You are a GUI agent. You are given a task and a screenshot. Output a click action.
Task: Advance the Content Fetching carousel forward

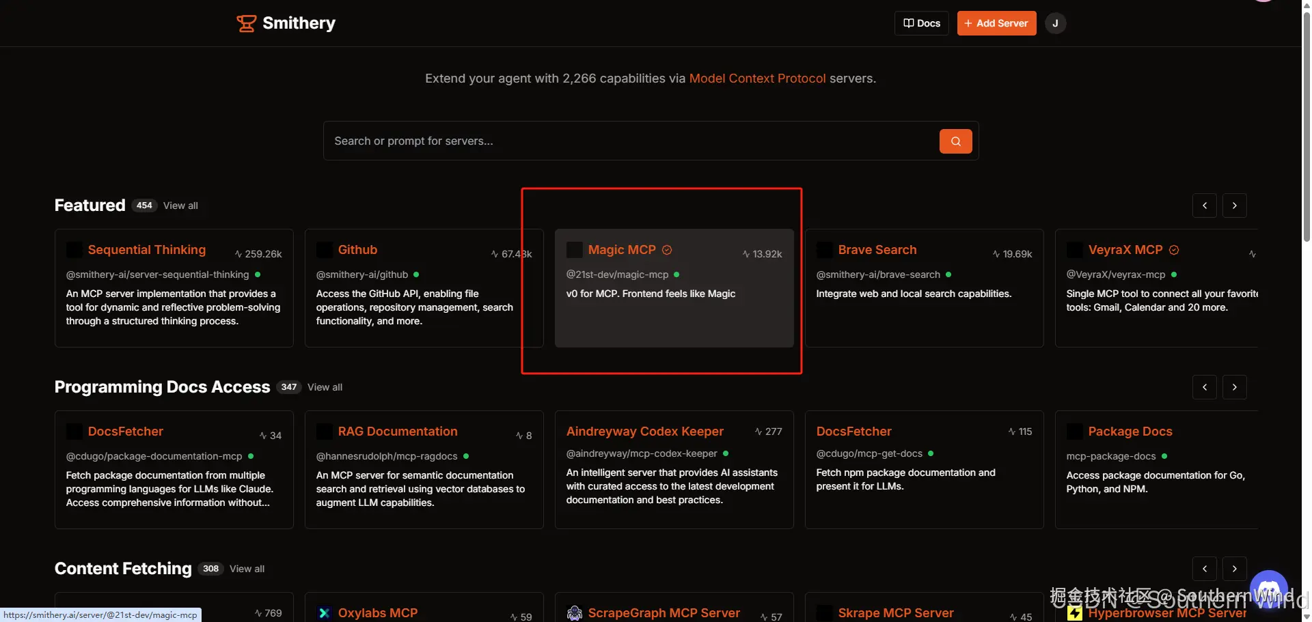[x=1234, y=569]
